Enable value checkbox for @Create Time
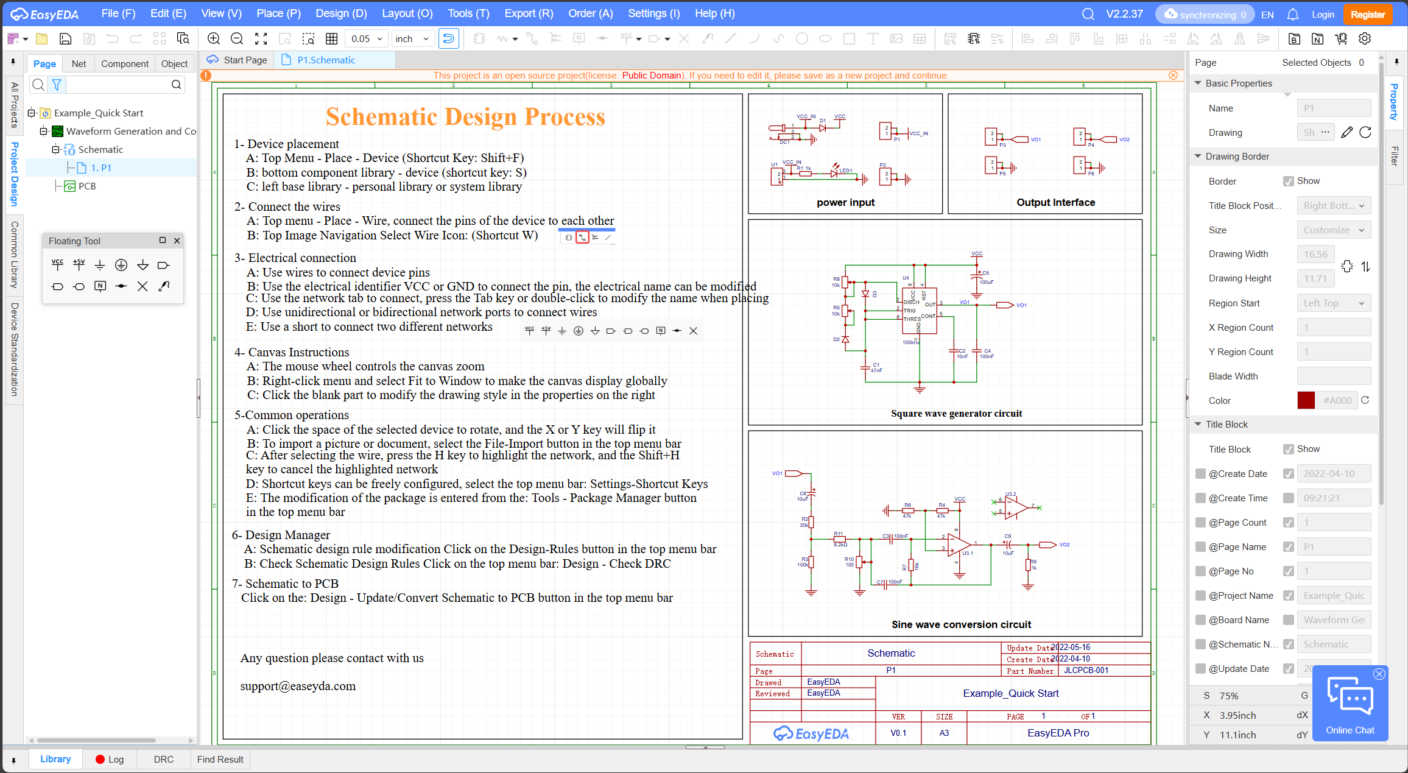 1289,498
